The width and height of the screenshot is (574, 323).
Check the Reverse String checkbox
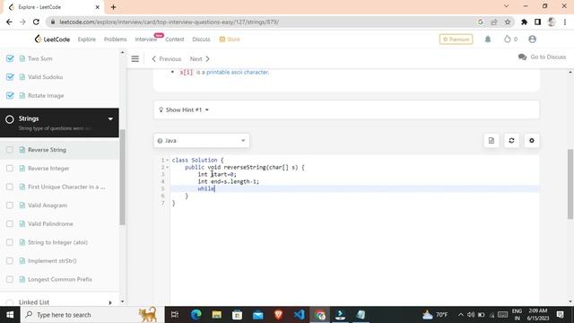click(x=10, y=150)
